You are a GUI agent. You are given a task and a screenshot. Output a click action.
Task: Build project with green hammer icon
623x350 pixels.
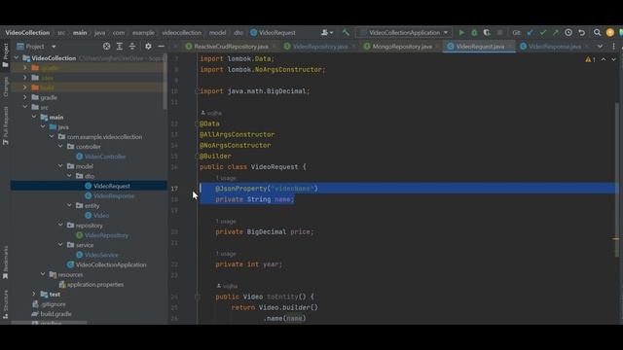pyautogui.click(x=346, y=32)
